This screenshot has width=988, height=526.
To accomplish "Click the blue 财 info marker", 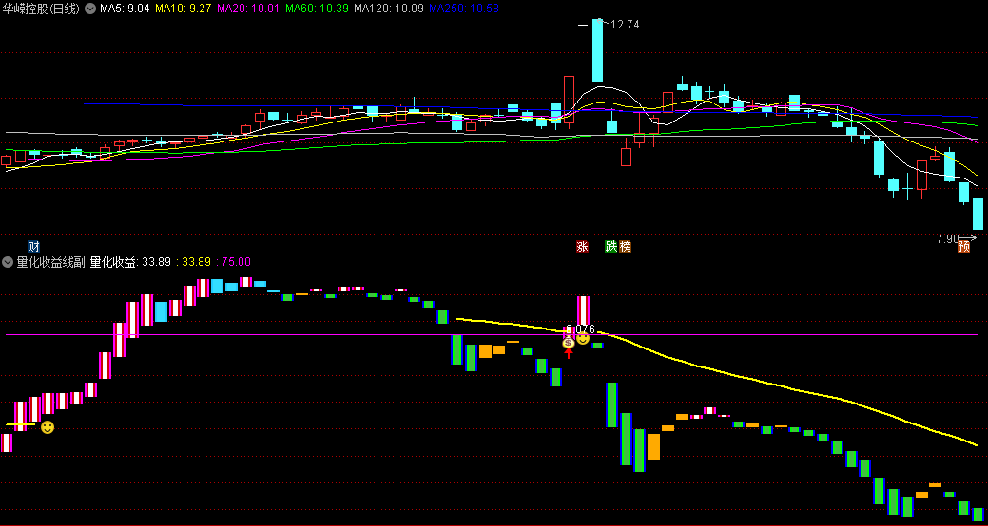I will [x=32, y=246].
